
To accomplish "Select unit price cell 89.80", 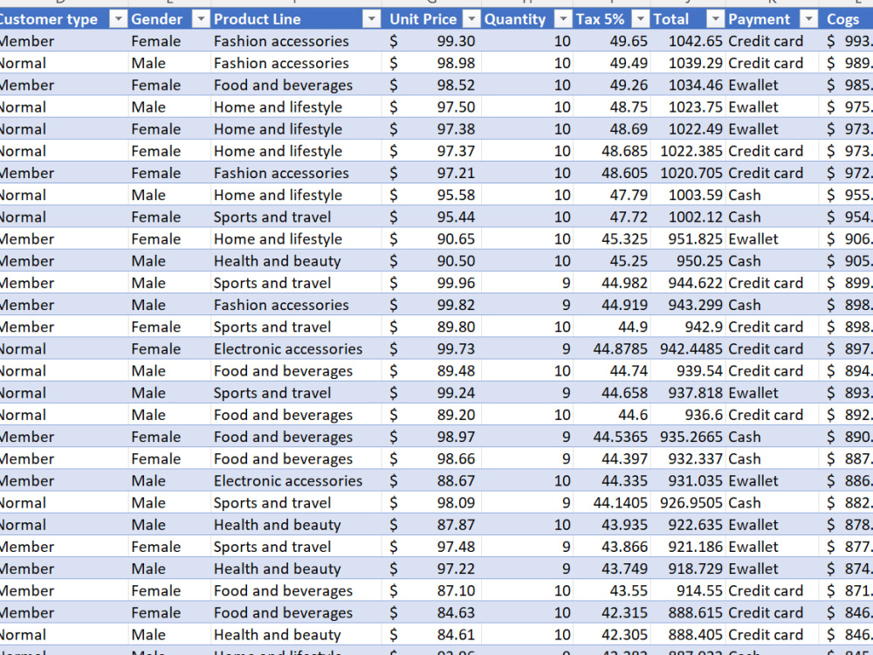I will (x=431, y=327).
